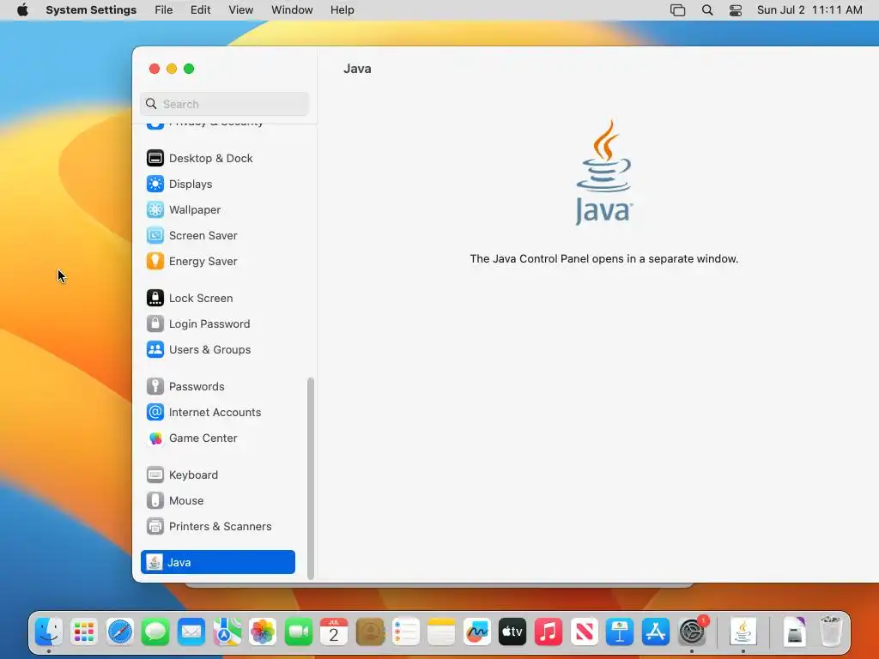
Task: Launch Launchpad from the Dock
Action: [x=84, y=632]
